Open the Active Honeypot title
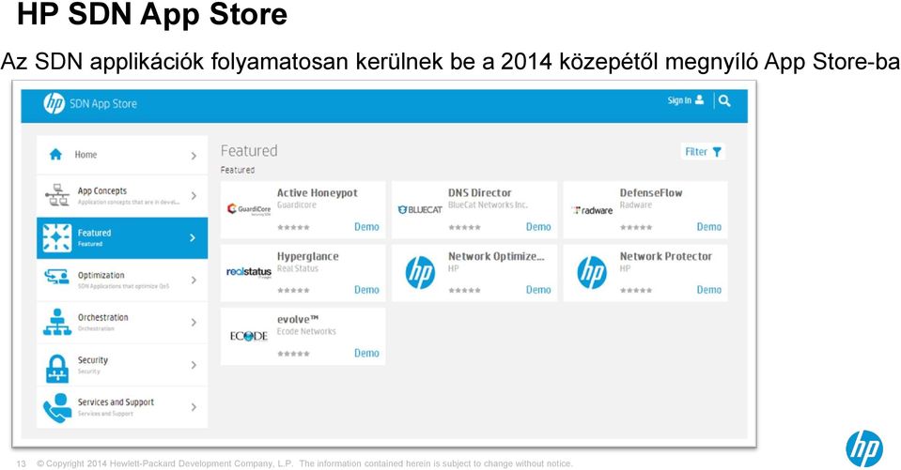 318,193
